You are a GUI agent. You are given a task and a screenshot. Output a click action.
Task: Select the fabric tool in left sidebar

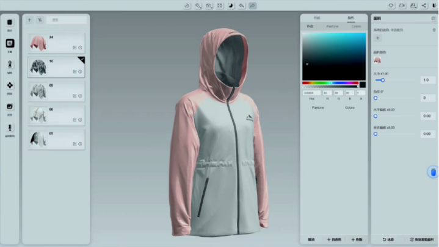(10, 43)
